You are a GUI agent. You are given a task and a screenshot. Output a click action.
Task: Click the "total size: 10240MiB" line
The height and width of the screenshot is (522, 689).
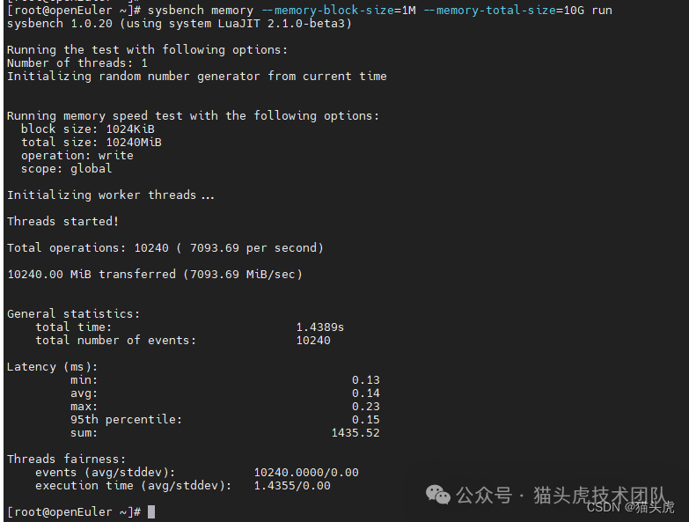[x=92, y=142]
